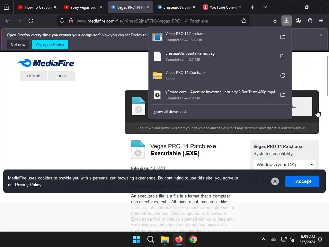The image size is (329, 247).
Task: Reload the current MediaFire page
Action: pos(31,21)
